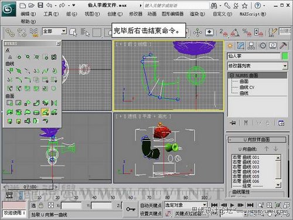Viewport: 293px width, 220px height.
Task: Click the Unlink Selection broken-chain icon
Action: 22,32
